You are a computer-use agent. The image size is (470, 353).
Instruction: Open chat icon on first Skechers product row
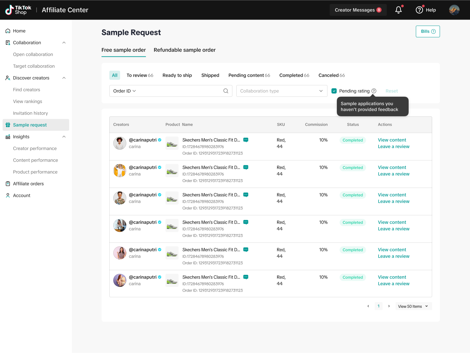point(246,140)
